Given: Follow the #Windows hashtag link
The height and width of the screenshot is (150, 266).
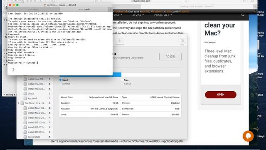Looking at the screenshot, I should (x=157, y=12).
